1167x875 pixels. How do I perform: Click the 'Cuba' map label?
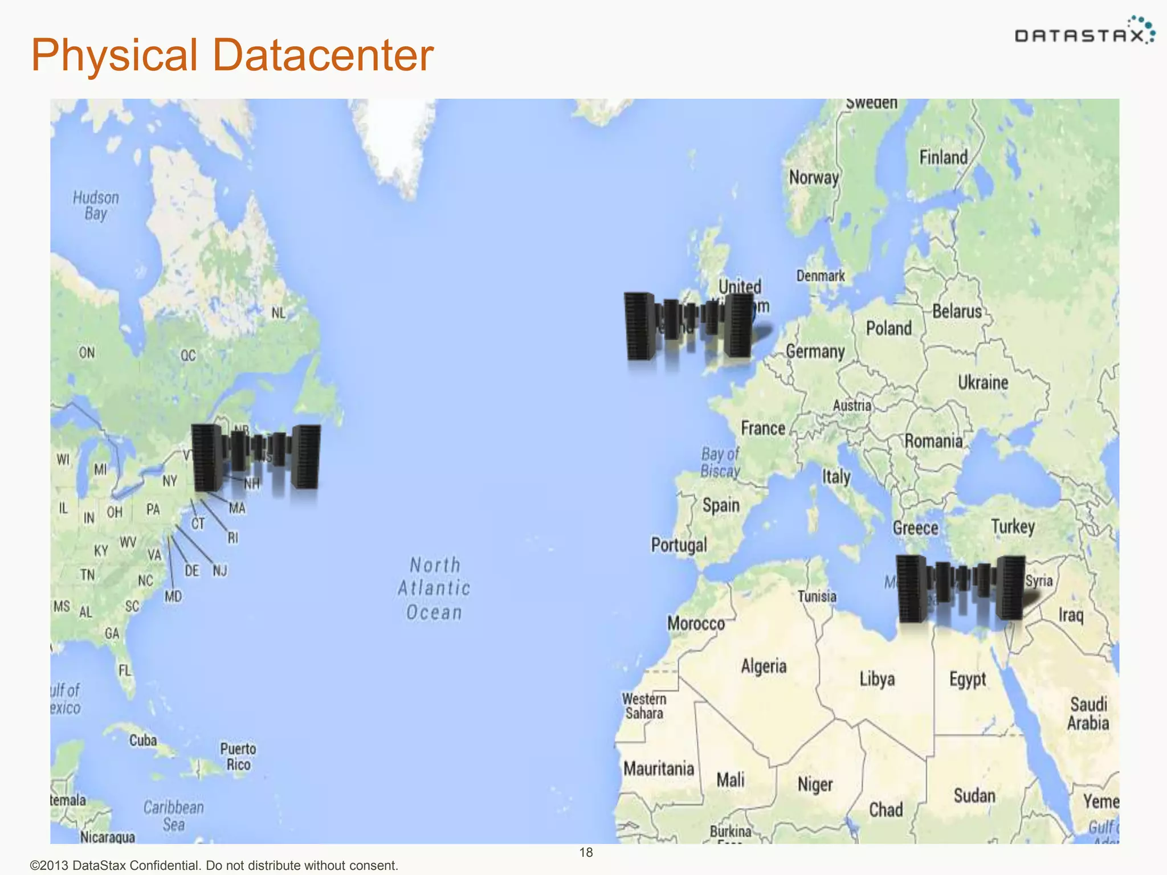(x=142, y=740)
